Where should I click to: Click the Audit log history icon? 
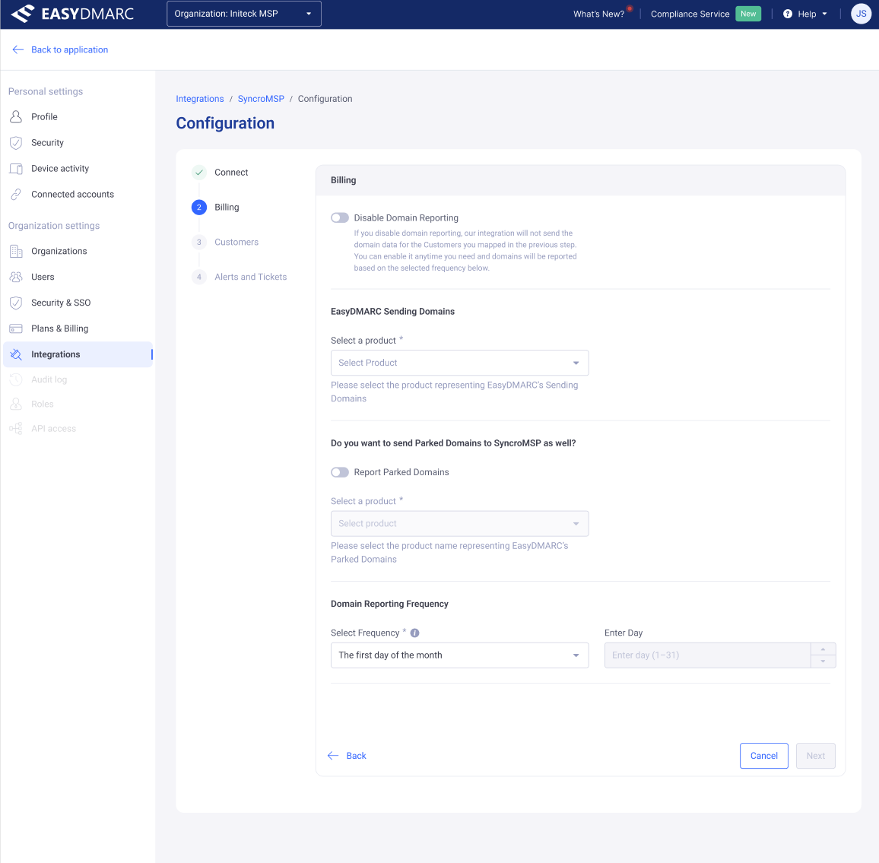tap(16, 379)
